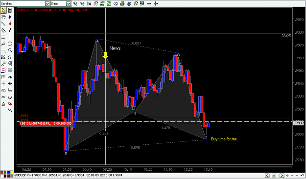Click the point X label of the pattern
Viewport: 306px width, 179px height.
click(x=66, y=154)
